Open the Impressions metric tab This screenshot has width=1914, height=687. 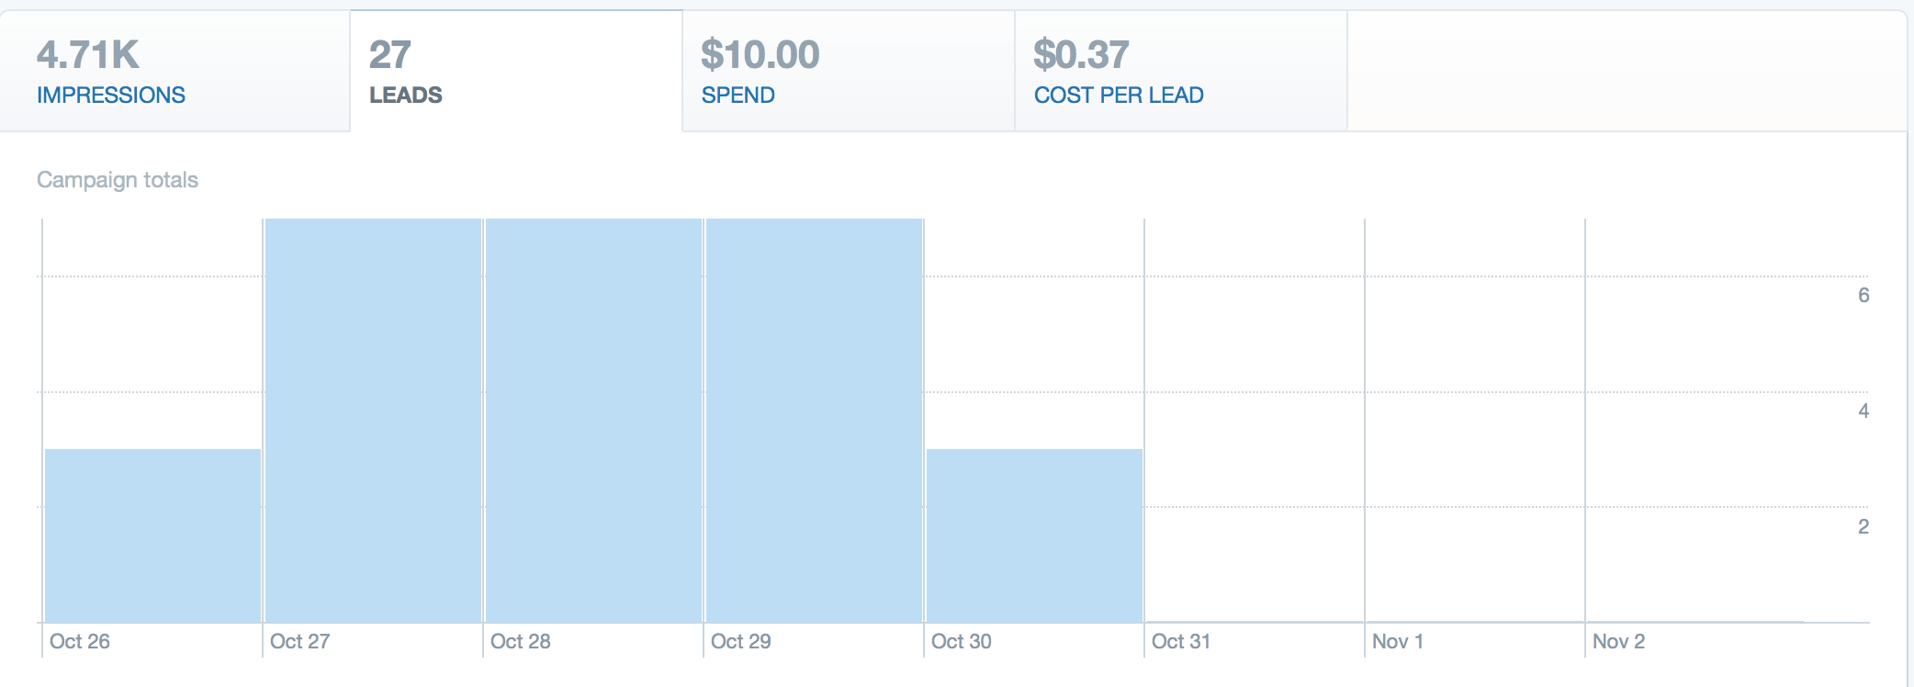click(x=175, y=71)
